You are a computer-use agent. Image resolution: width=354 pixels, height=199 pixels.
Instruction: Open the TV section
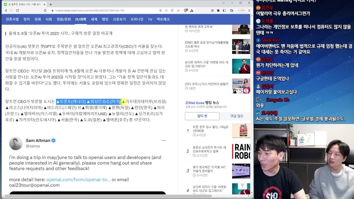click(150, 19)
